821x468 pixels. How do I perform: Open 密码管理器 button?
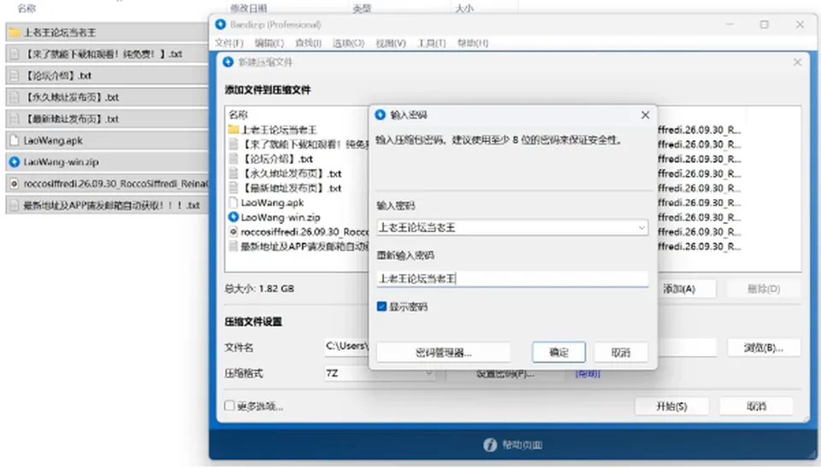point(444,353)
